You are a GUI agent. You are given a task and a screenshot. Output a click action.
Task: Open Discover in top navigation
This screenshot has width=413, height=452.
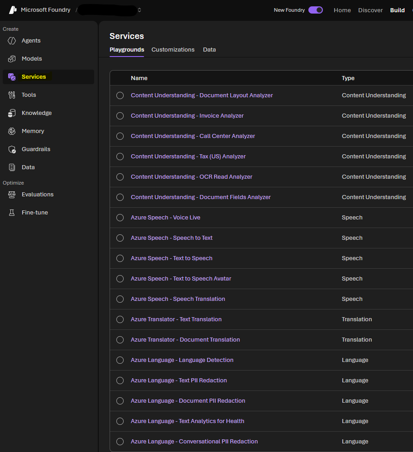(x=370, y=10)
